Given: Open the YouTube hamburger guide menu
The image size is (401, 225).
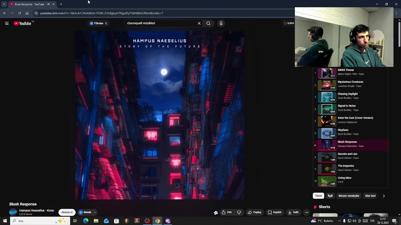Looking at the screenshot, I should [x=7, y=23].
